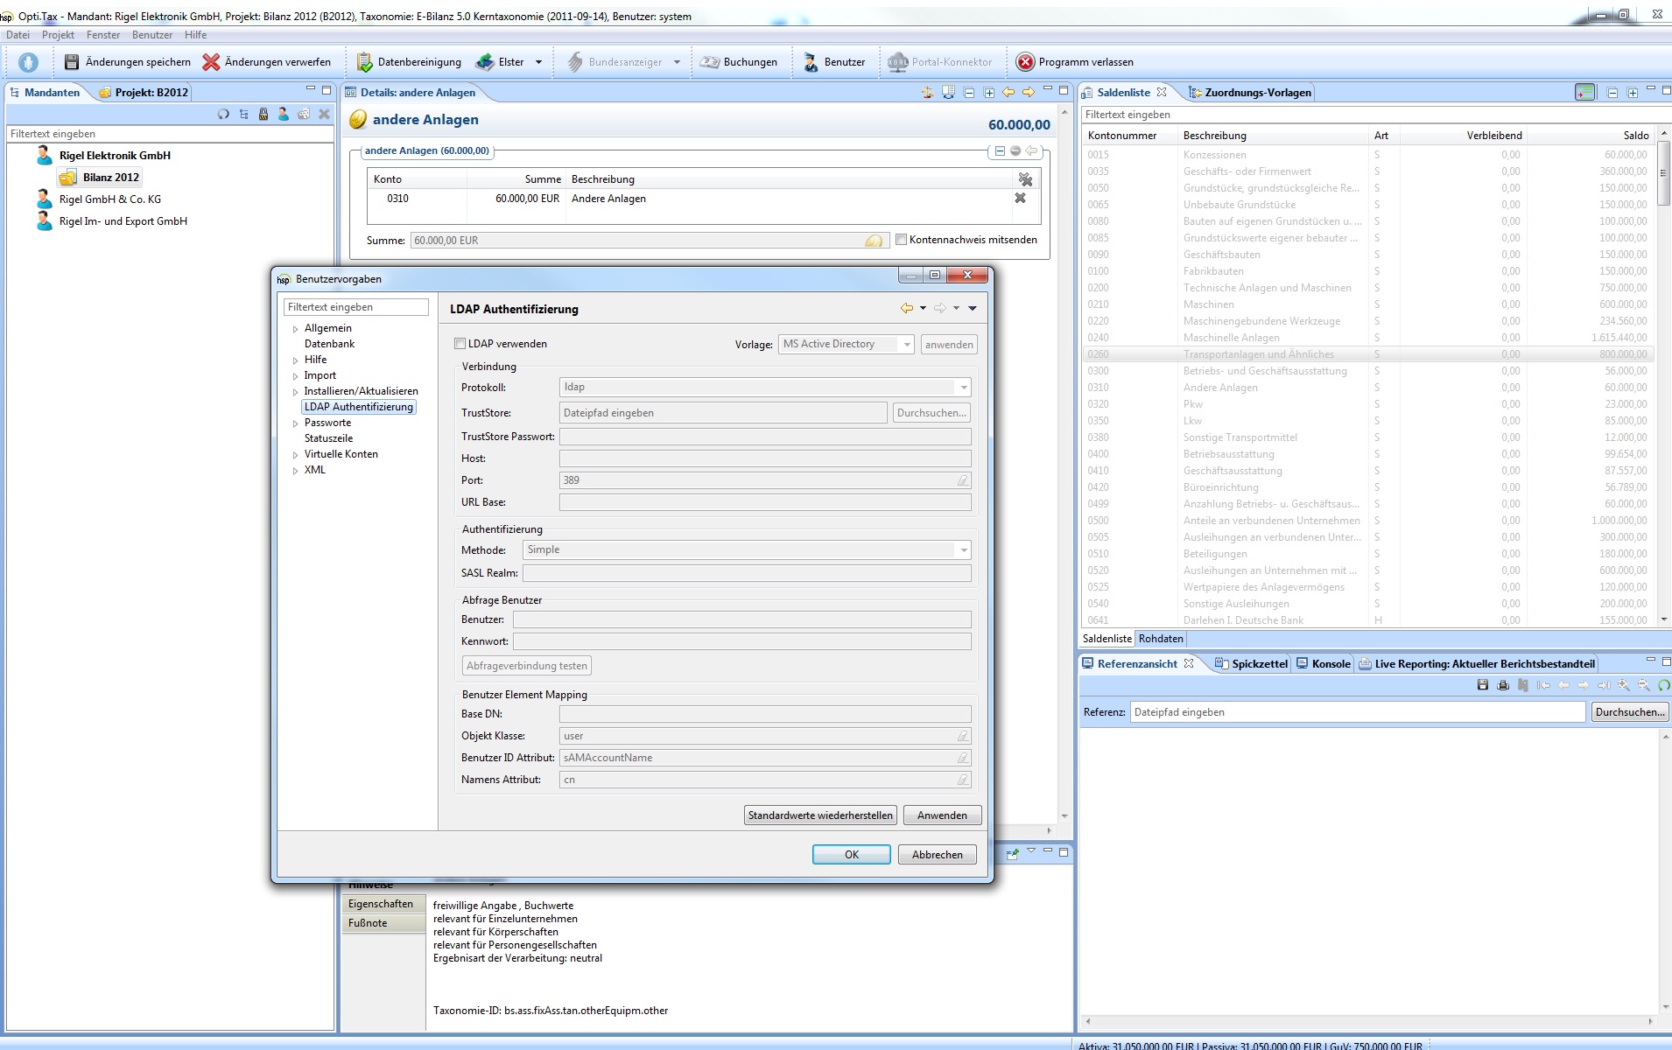
Task: Expand Hilfe node in preferences tree
Action: [x=295, y=360]
